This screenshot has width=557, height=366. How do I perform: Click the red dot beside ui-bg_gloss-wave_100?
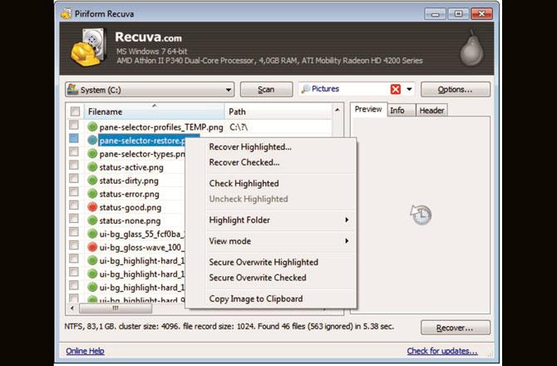[x=92, y=247]
